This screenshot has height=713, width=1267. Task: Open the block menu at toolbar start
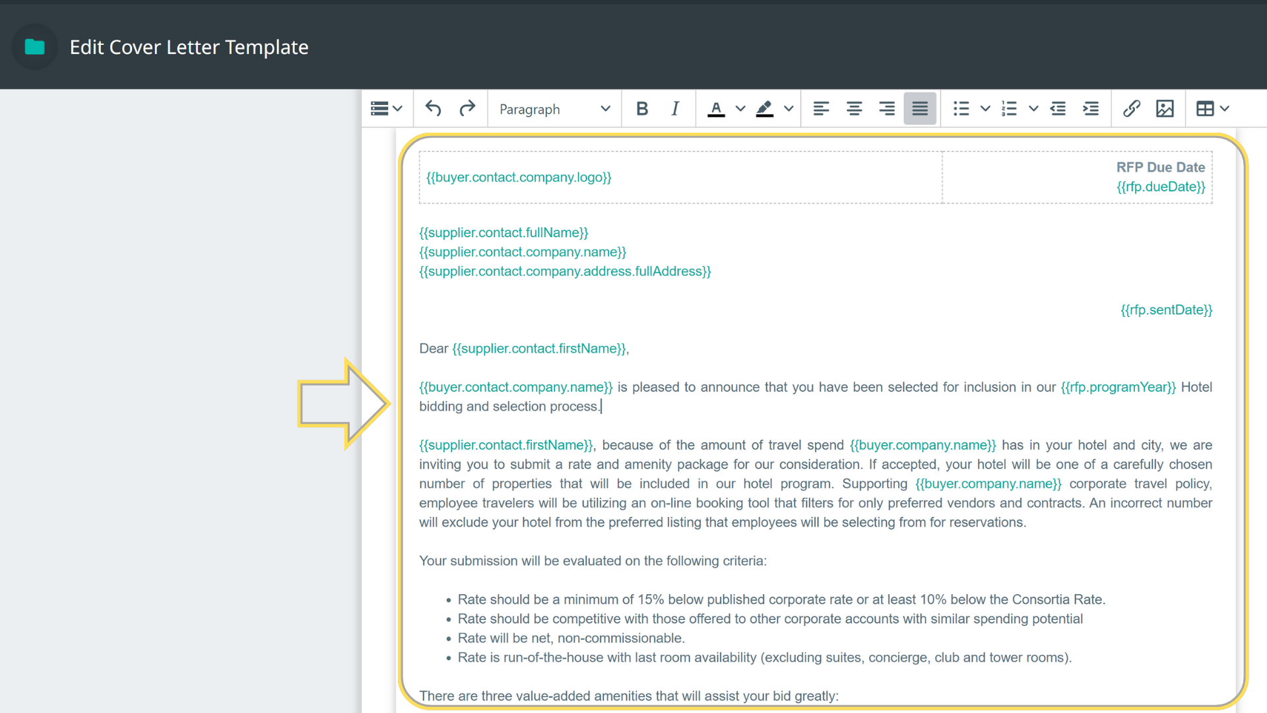[386, 109]
